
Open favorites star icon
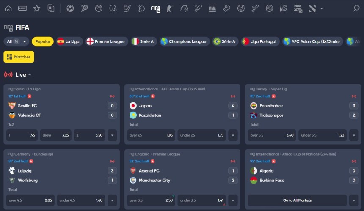[37, 8]
